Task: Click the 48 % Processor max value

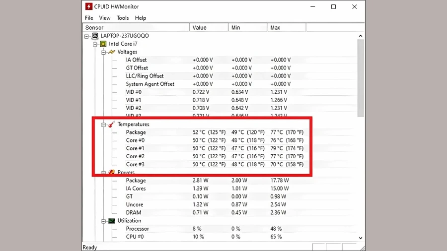Action: 276,229
